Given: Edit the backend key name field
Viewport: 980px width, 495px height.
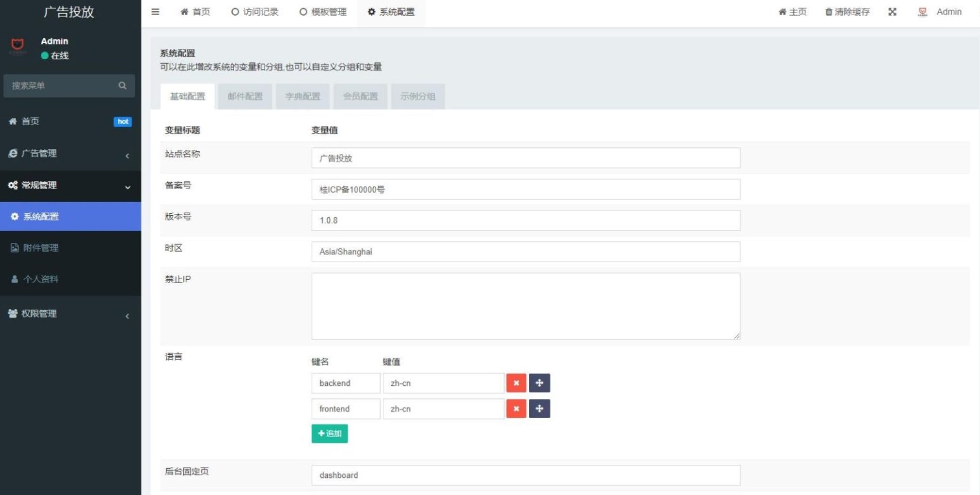Looking at the screenshot, I should pyautogui.click(x=345, y=383).
